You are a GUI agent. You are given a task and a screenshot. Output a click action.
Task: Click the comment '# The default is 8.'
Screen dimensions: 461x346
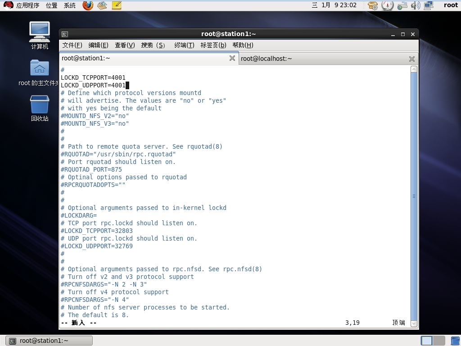(95, 315)
